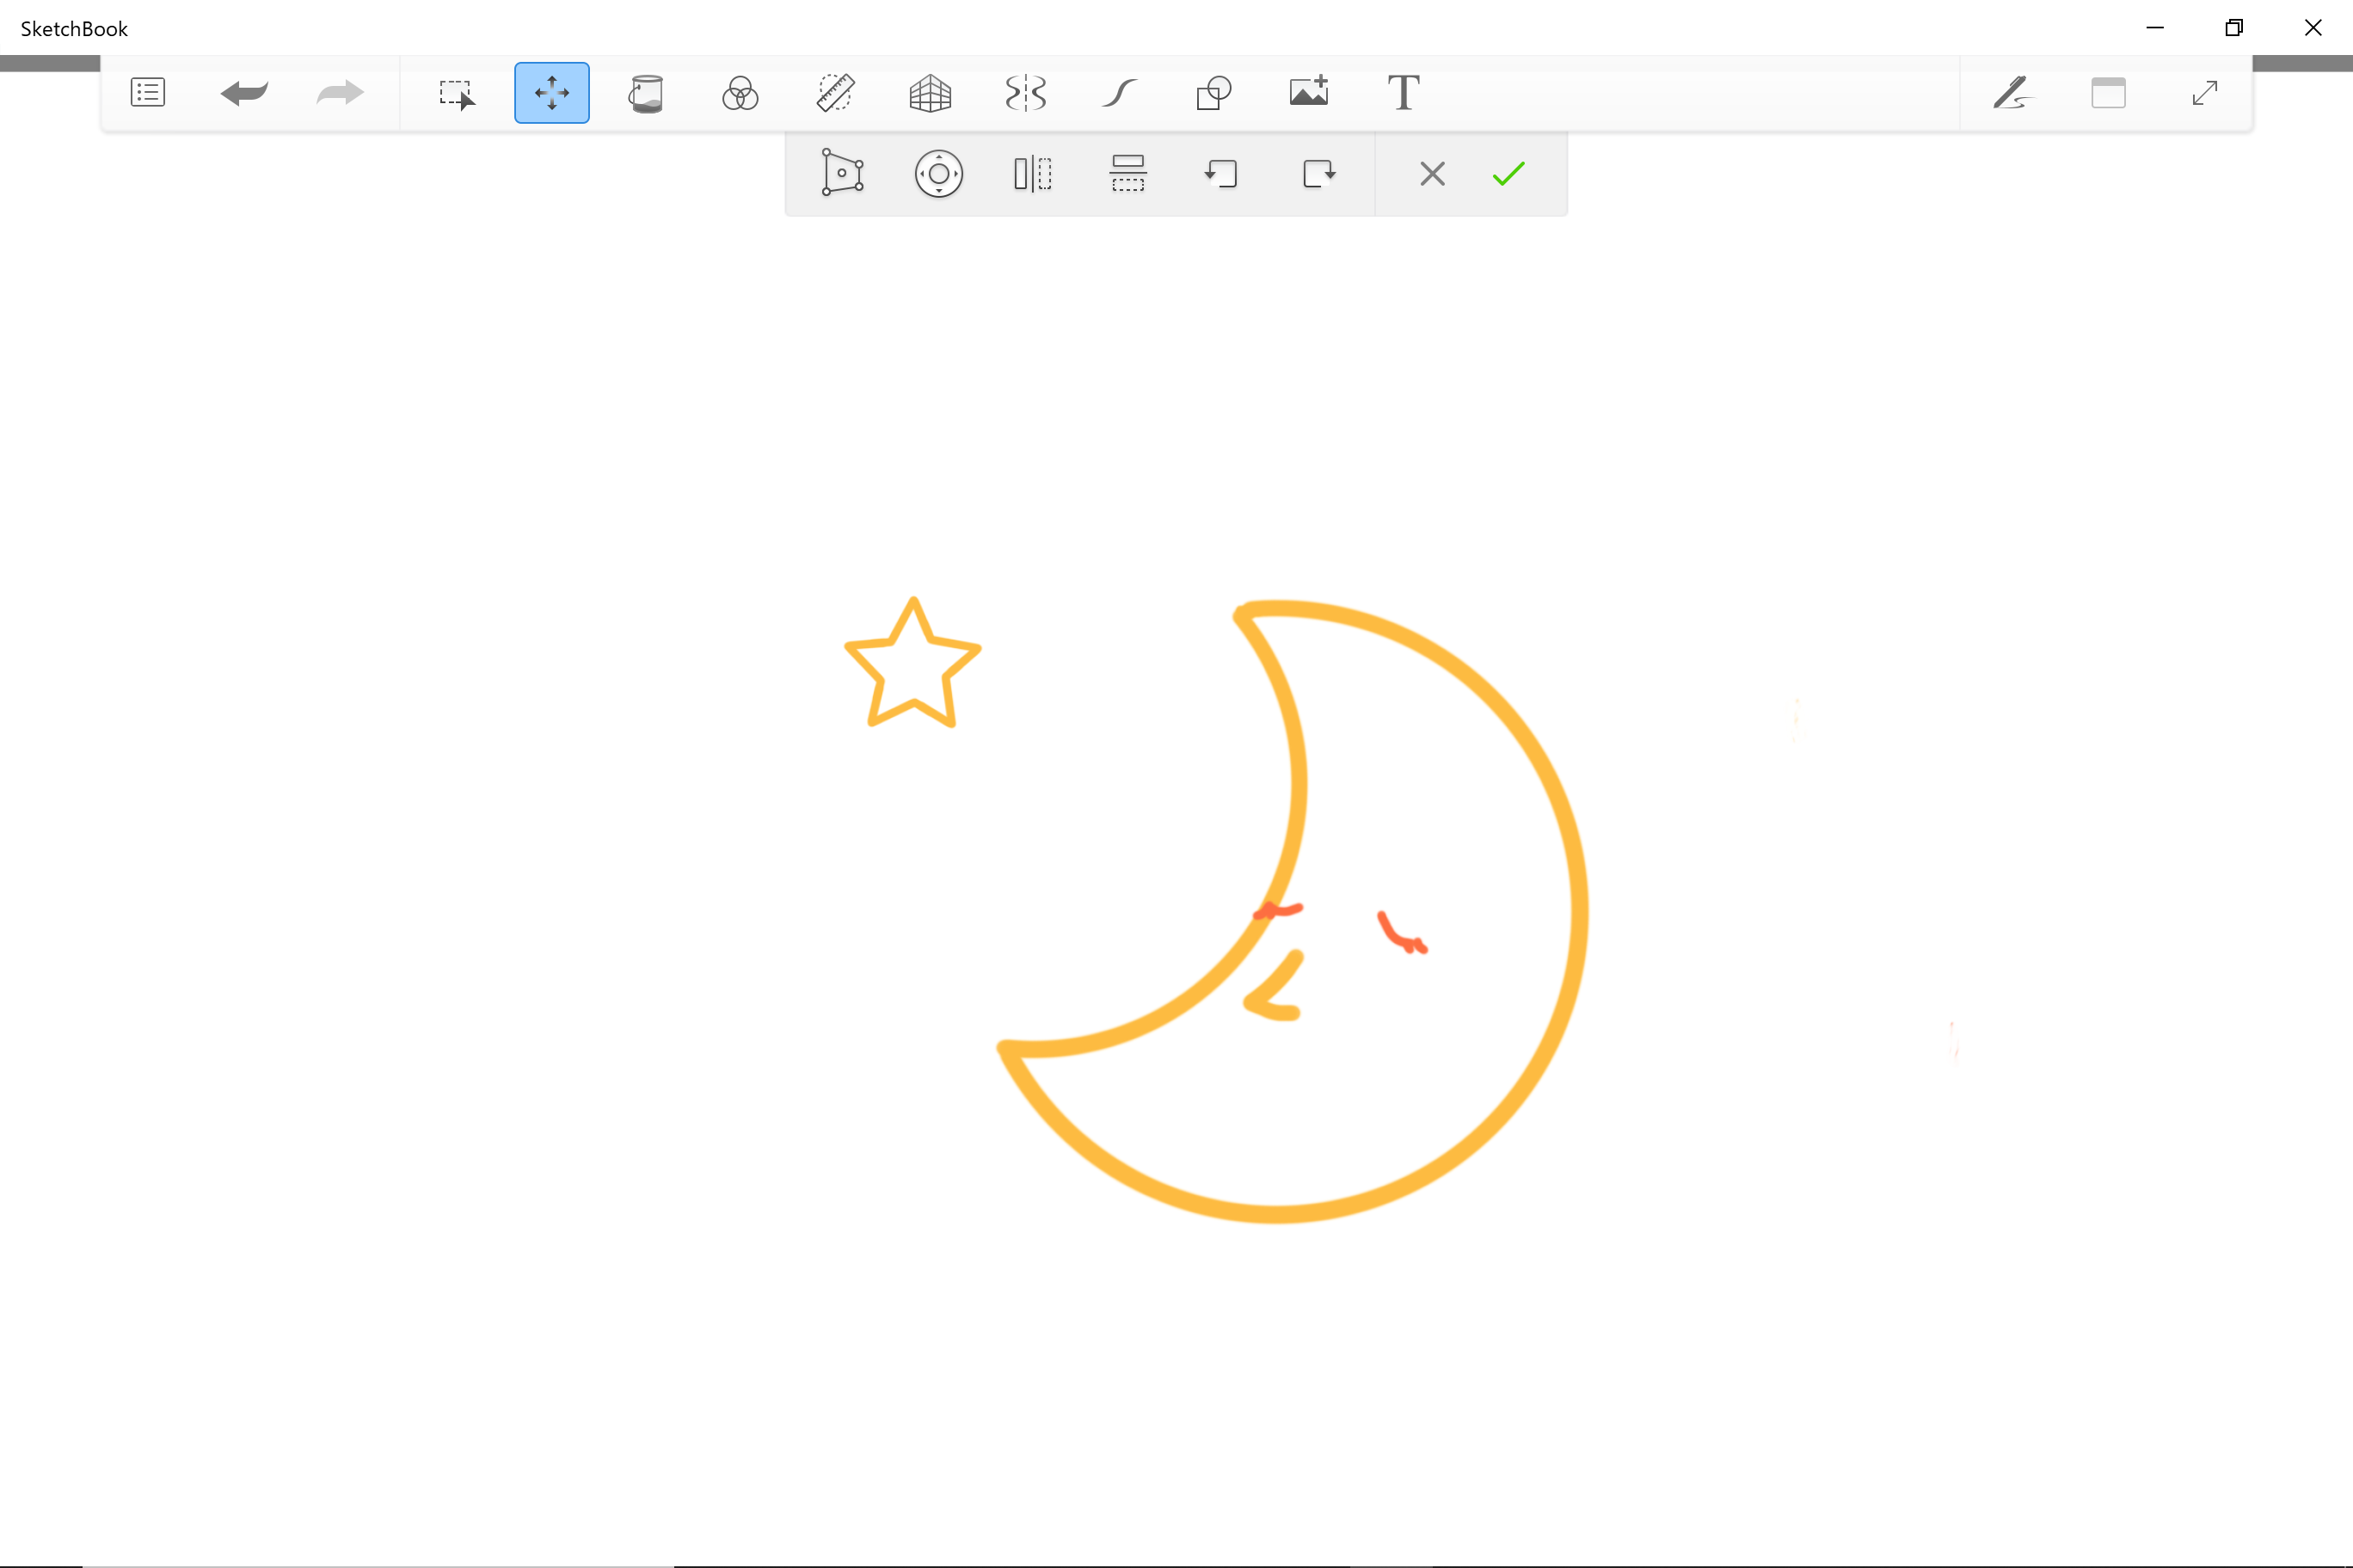The width and height of the screenshot is (2353, 1568).
Task: Enable the symmetry tool
Action: [x=1025, y=93]
